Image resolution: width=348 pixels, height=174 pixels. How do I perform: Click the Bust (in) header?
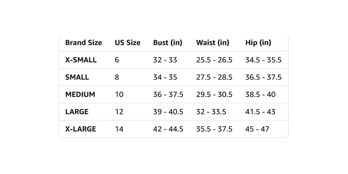(x=168, y=43)
